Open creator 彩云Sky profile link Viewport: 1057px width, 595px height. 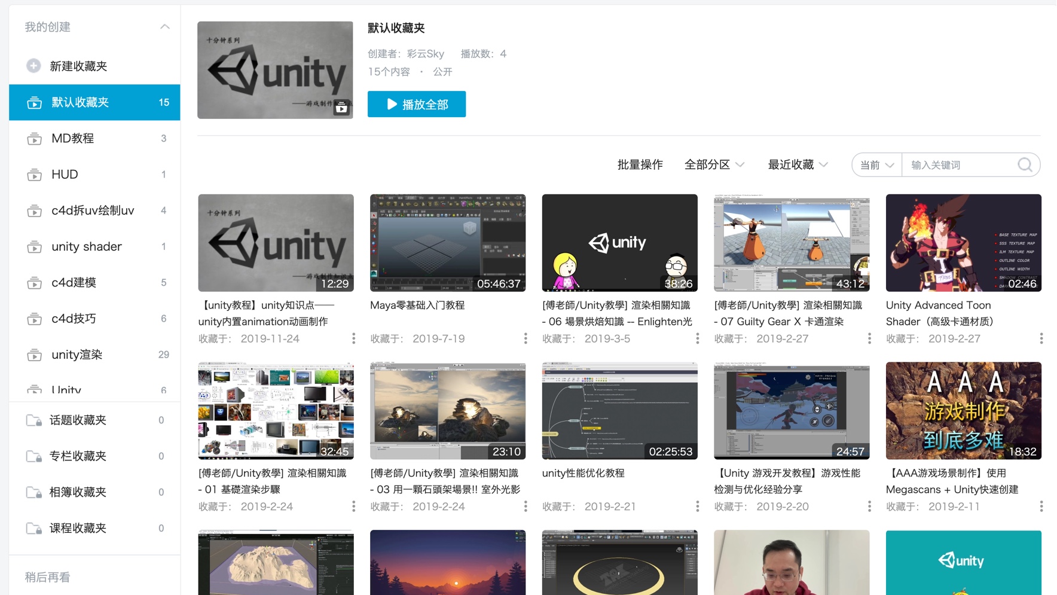[x=426, y=54]
